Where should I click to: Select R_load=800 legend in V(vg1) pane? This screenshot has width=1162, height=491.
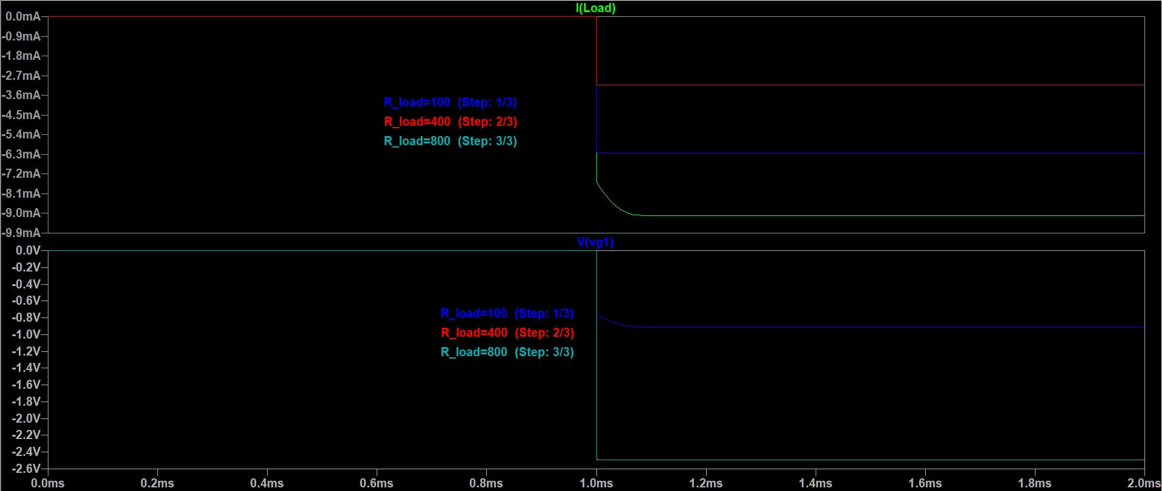507,352
